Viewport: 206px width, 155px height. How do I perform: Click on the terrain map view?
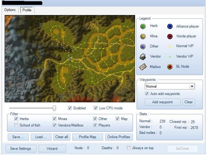[x=70, y=59]
